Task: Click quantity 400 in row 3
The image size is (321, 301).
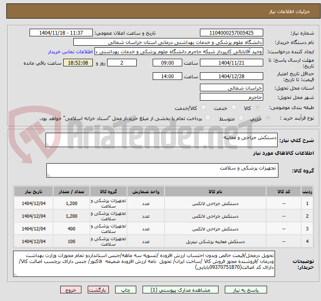Action: pyautogui.click(x=71, y=229)
